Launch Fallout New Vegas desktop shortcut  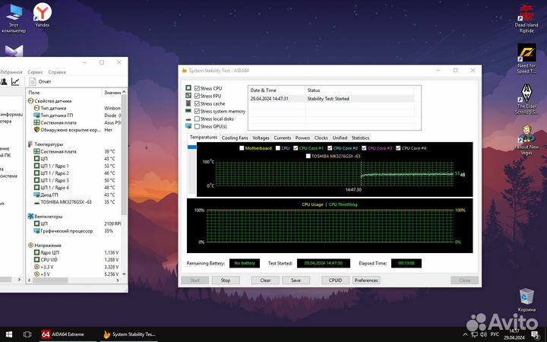(x=526, y=140)
